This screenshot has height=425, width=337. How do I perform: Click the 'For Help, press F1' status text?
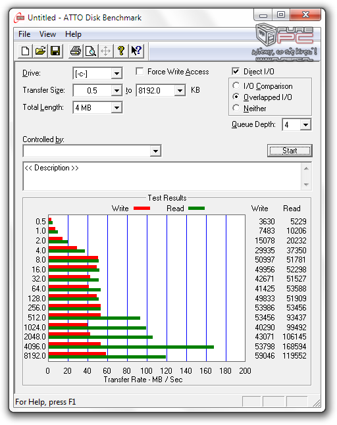pyautogui.click(x=45, y=402)
